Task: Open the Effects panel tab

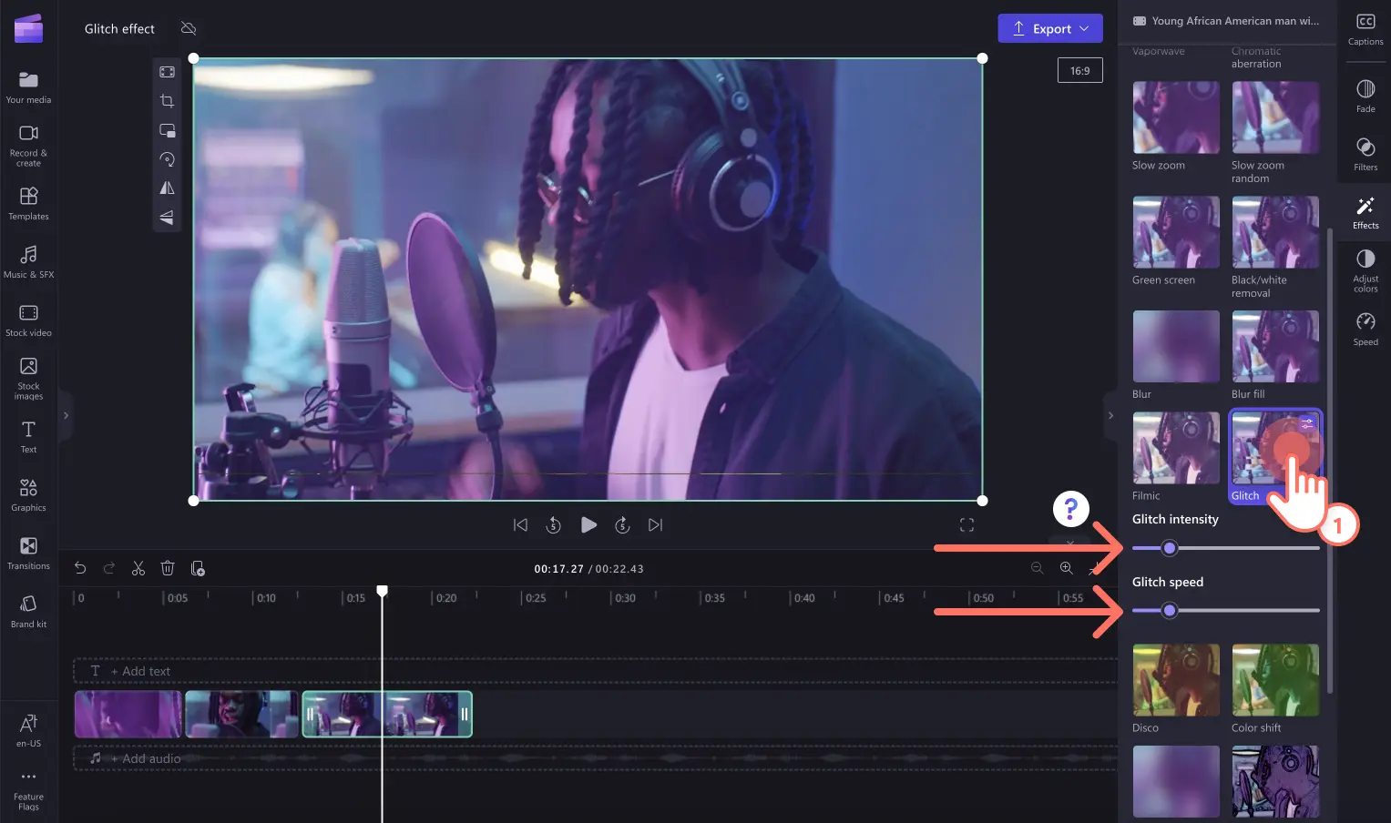Action: tap(1365, 212)
